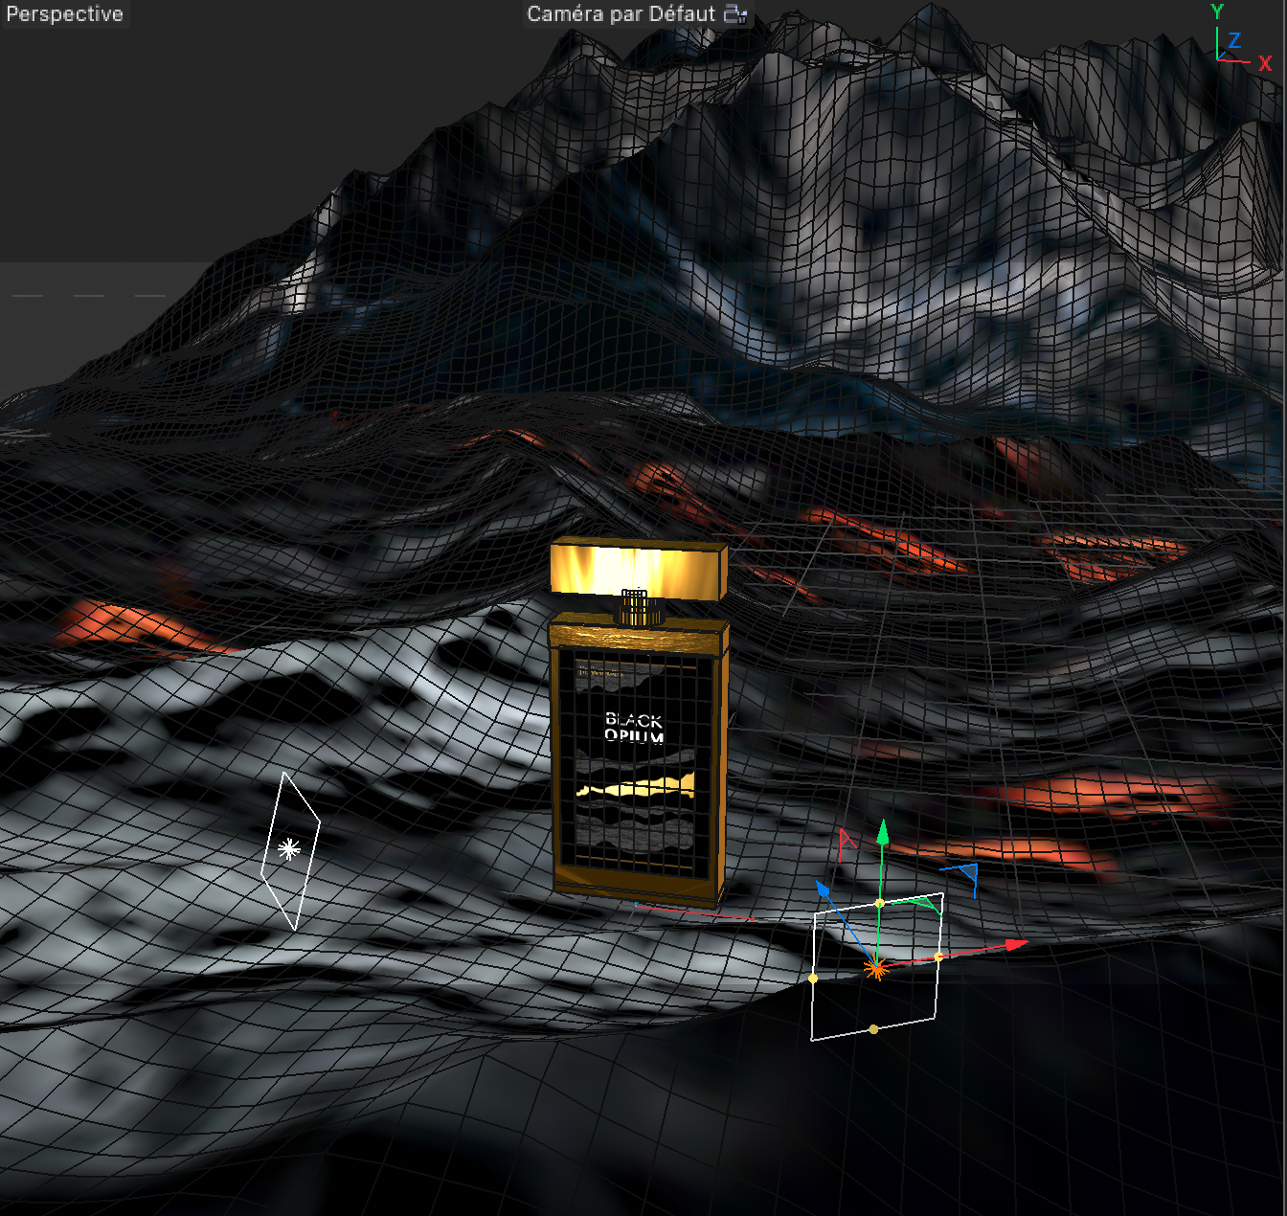Click the red plane handle of the gizmo

(x=847, y=844)
